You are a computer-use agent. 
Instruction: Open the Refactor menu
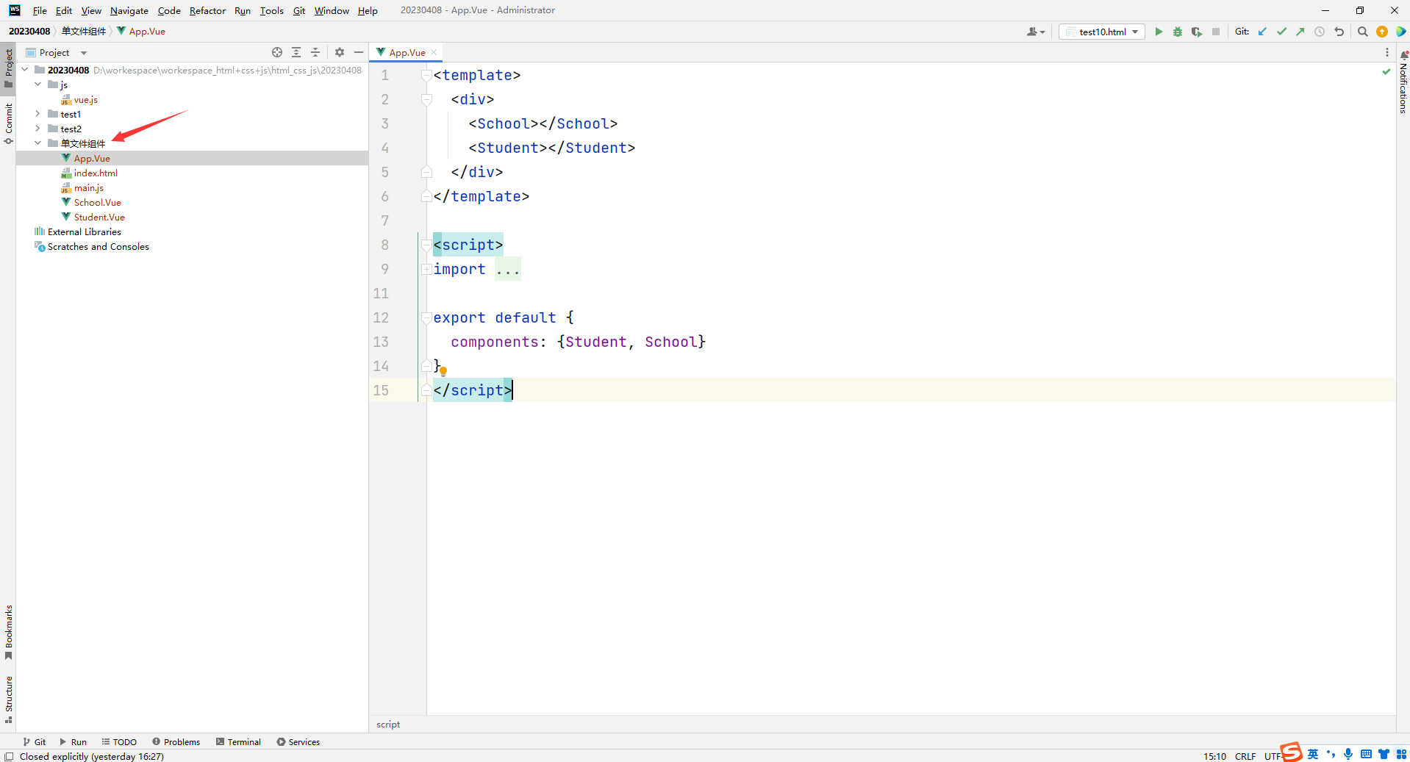click(x=207, y=10)
